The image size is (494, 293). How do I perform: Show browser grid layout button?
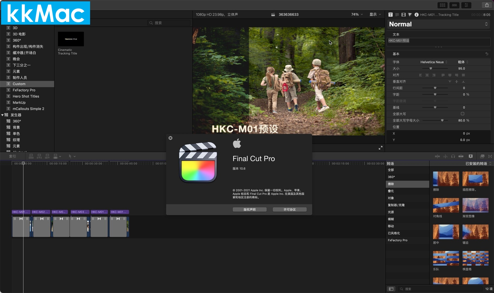tap(443, 5)
